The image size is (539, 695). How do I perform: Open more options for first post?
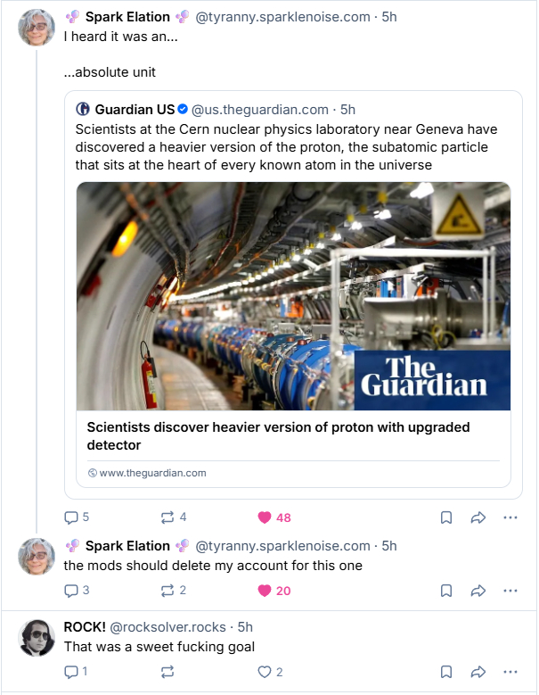pos(510,517)
